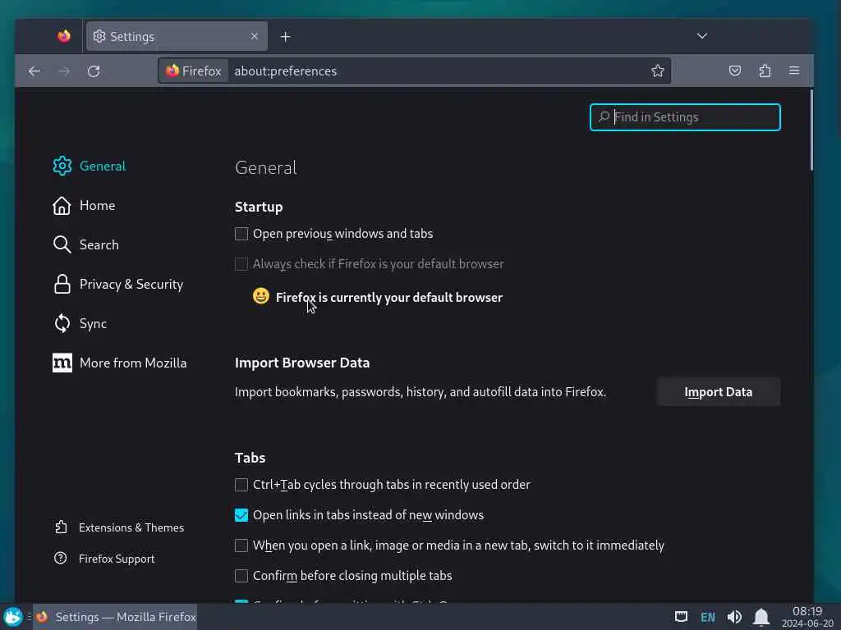Viewport: 841px width, 630px height.
Task: Click the Extensions & Themes puzzle icon
Action: pyautogui.click(x=61, y=527)
